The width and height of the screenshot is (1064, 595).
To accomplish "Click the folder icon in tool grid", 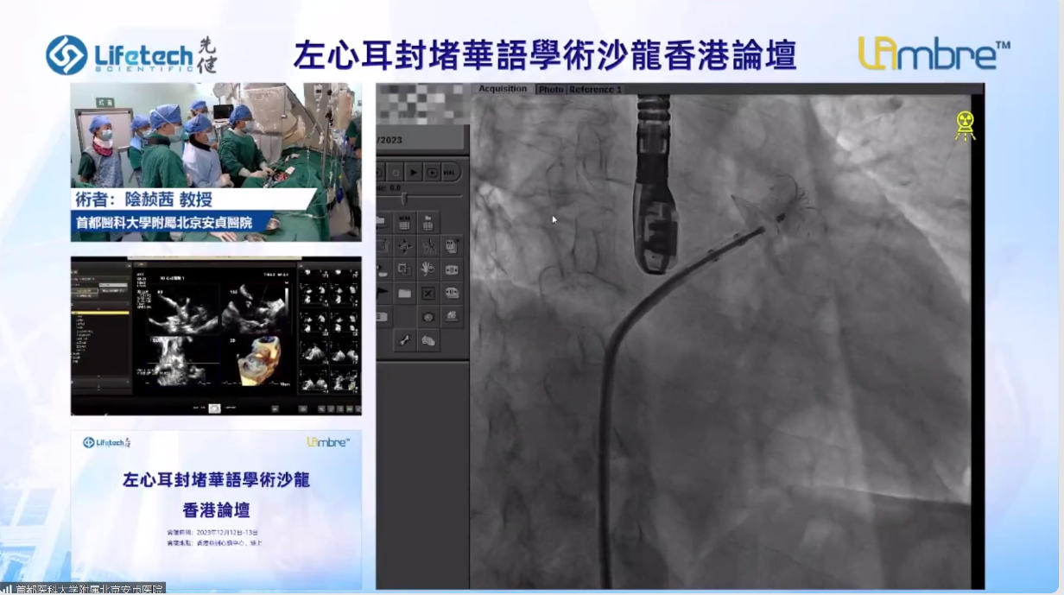I will point(404,294).
